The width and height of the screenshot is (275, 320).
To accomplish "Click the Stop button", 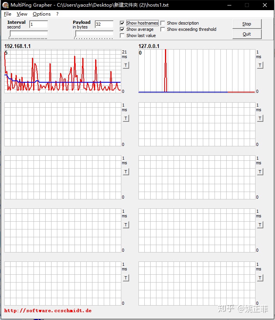I will [x=247, y=24].
